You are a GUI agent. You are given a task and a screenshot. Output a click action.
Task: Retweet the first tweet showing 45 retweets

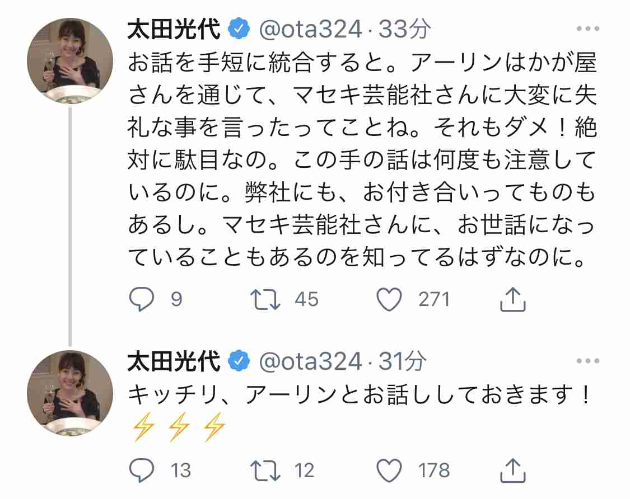pos(265,299)
